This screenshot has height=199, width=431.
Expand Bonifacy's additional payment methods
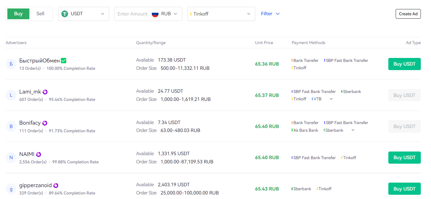pos(353,130)
